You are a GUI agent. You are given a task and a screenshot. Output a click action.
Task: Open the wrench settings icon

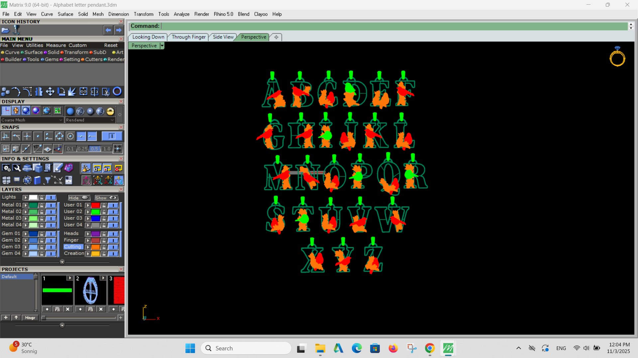click(17, 168)
